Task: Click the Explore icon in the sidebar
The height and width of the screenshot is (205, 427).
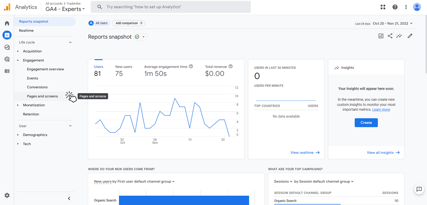Action: pyautogui.click(x=7, y=47)
